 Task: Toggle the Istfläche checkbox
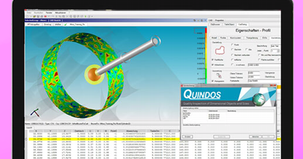232,60
